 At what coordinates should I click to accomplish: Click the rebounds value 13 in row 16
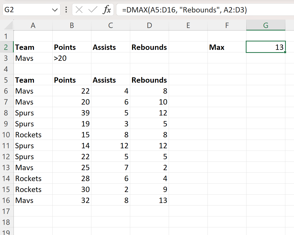149,200
